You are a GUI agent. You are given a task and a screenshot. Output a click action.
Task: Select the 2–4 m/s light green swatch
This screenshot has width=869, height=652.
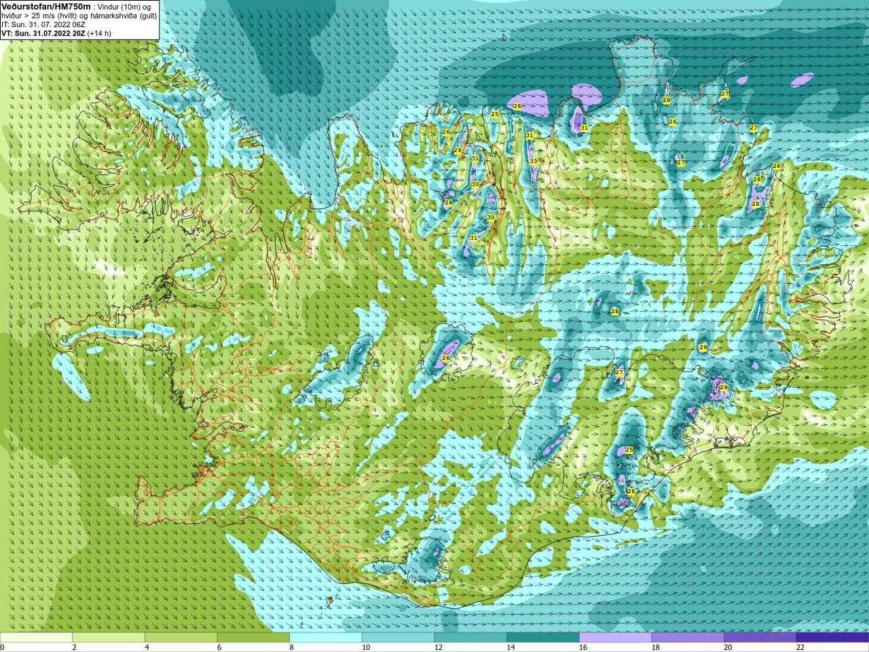coord(109,637)
